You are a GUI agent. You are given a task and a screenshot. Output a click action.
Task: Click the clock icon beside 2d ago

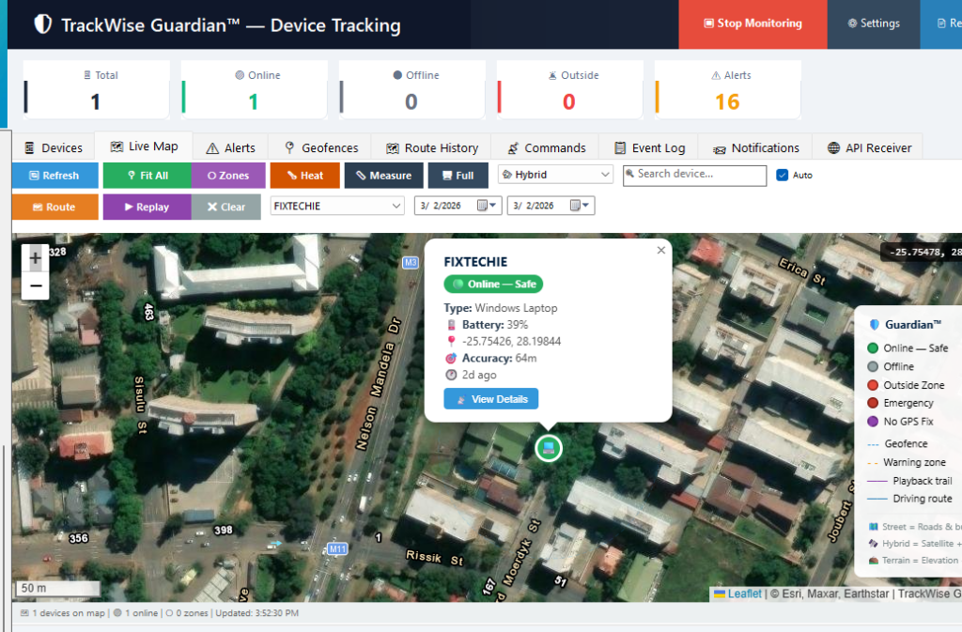pos(451,375)
